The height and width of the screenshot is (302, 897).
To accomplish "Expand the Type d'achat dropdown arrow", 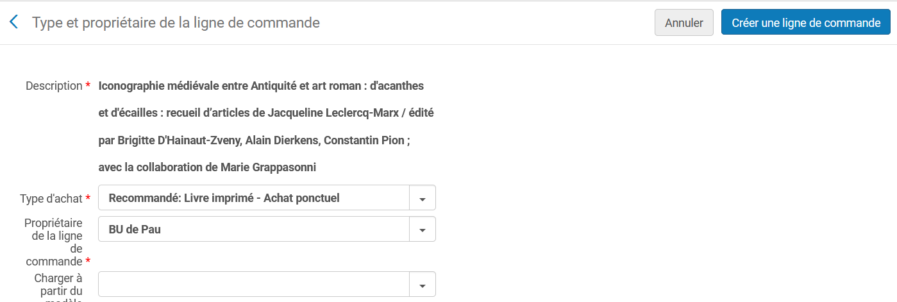I will coord(422,198).
